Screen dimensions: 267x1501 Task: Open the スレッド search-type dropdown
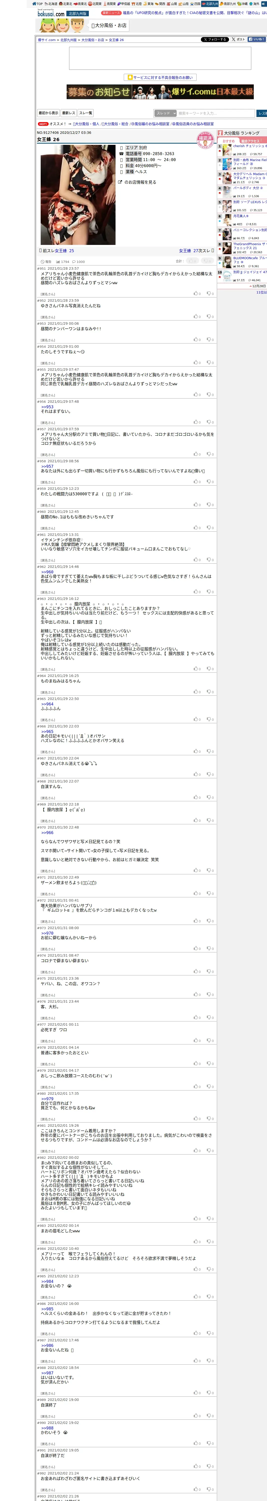tap(165, 113)
